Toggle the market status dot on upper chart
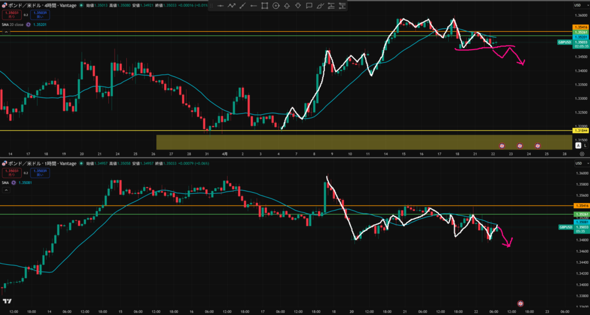 click(x=80, y=5)
